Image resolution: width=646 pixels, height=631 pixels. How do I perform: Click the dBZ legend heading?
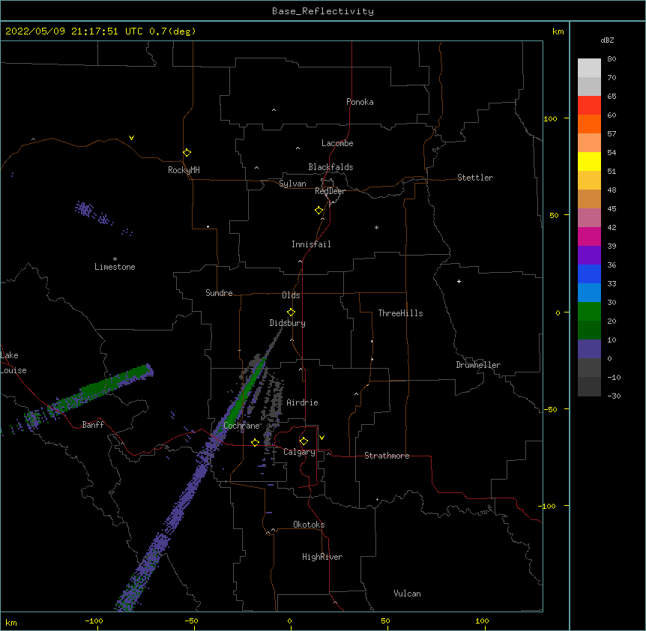pyautogui.click(x=607, y=40)
